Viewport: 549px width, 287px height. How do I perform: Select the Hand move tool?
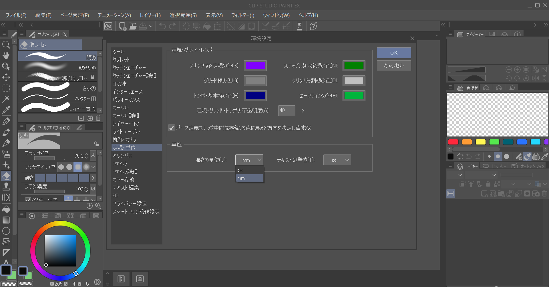pos(6,55)
